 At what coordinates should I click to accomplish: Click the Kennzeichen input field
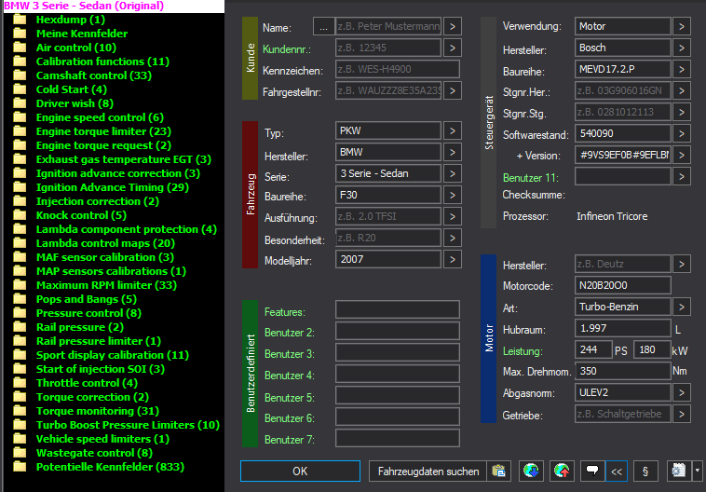[398, 69]
